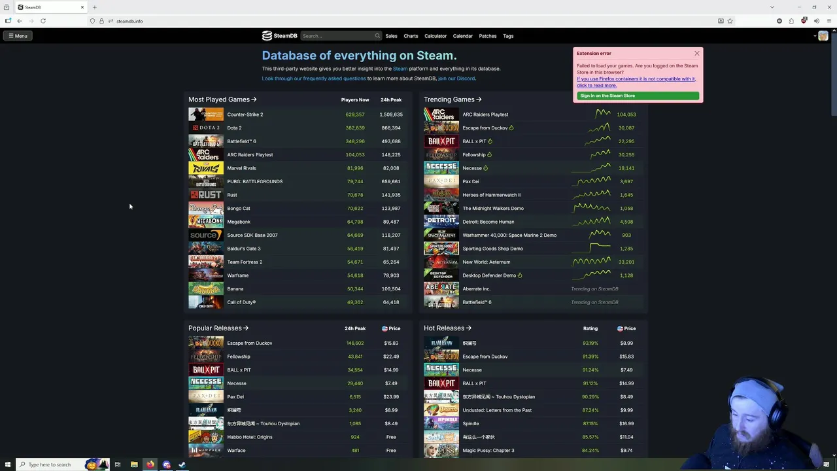837x471 pixels.
Task: Expand the Hot Releases list
Action: 447,328
